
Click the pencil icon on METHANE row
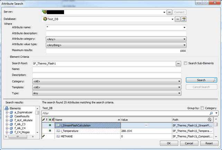tap(44, 136)
